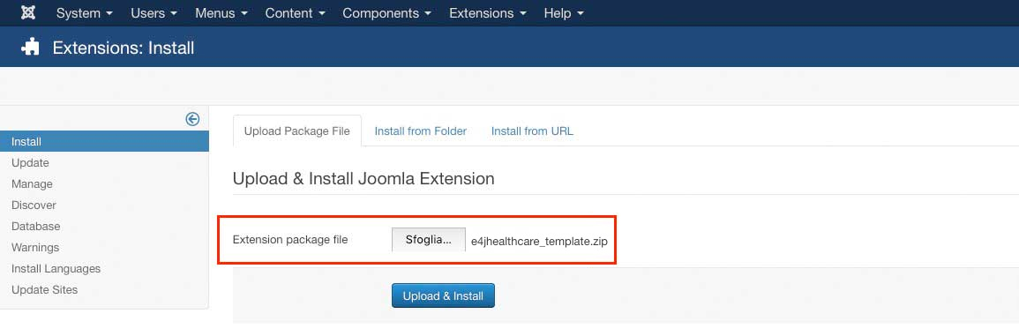Go to Database in the sidebar
The image size is (1019, 336).
[x=36, y=226]
